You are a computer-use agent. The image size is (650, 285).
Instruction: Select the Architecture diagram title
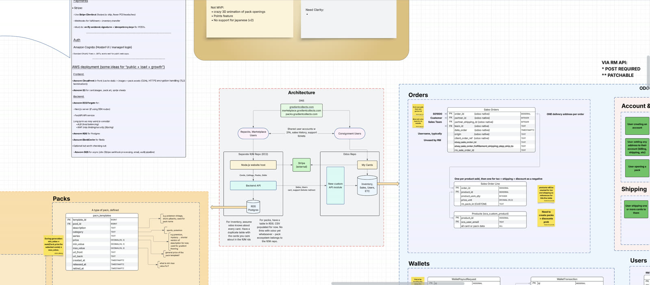point(301,93)
